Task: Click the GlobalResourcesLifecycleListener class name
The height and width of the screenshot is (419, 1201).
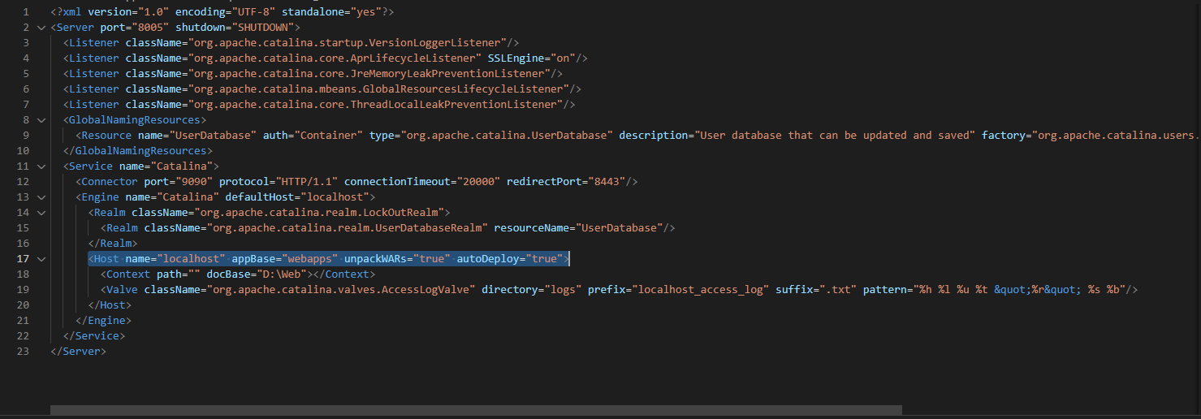Action: [x=378, y=89]
